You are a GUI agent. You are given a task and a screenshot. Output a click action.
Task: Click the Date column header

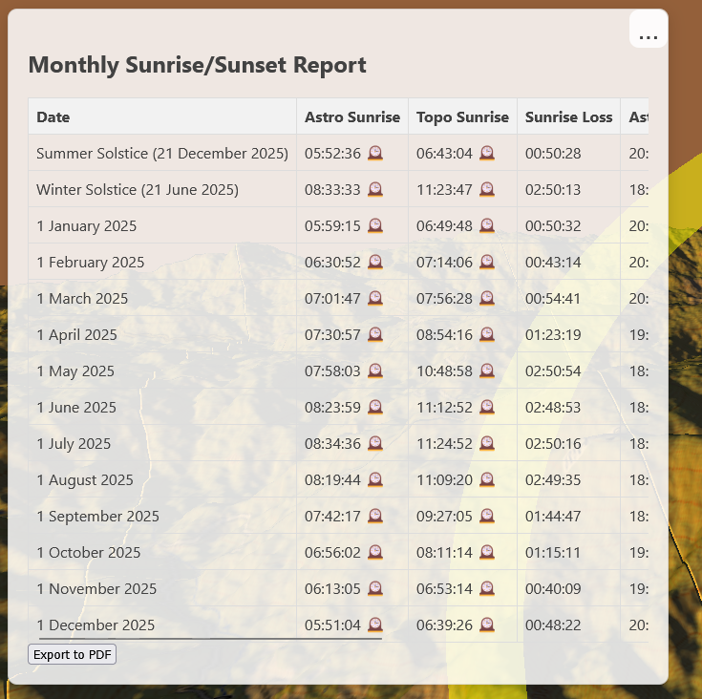[162, 116]
